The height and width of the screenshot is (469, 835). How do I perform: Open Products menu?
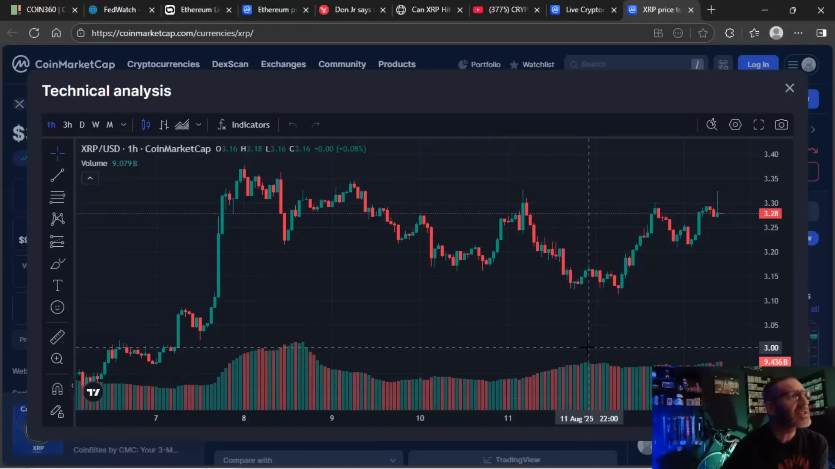pyautogui.click(x=397, y=64)
